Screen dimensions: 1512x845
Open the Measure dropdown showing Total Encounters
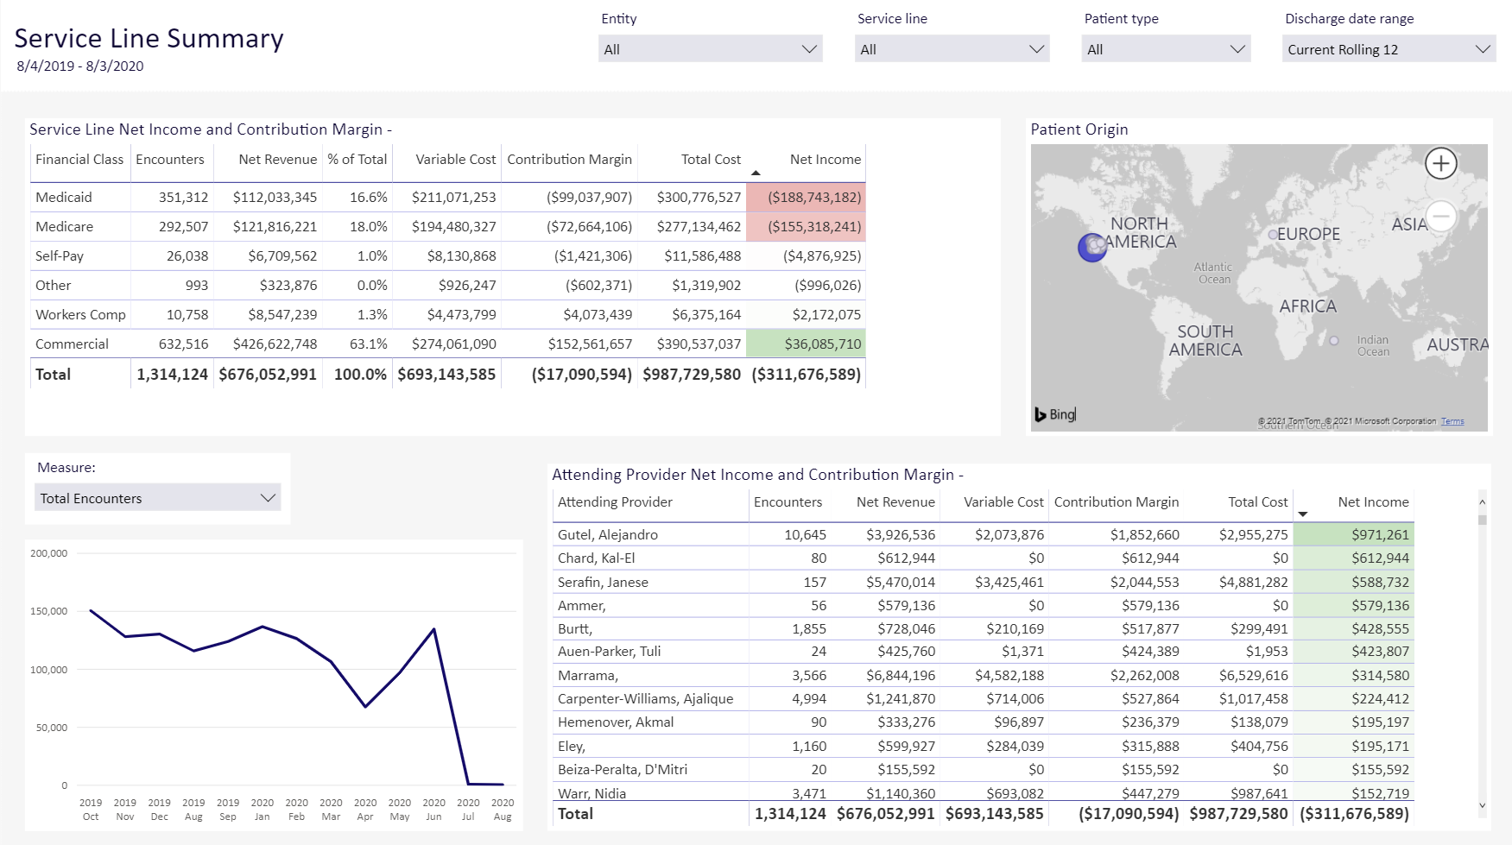[157, 498]
